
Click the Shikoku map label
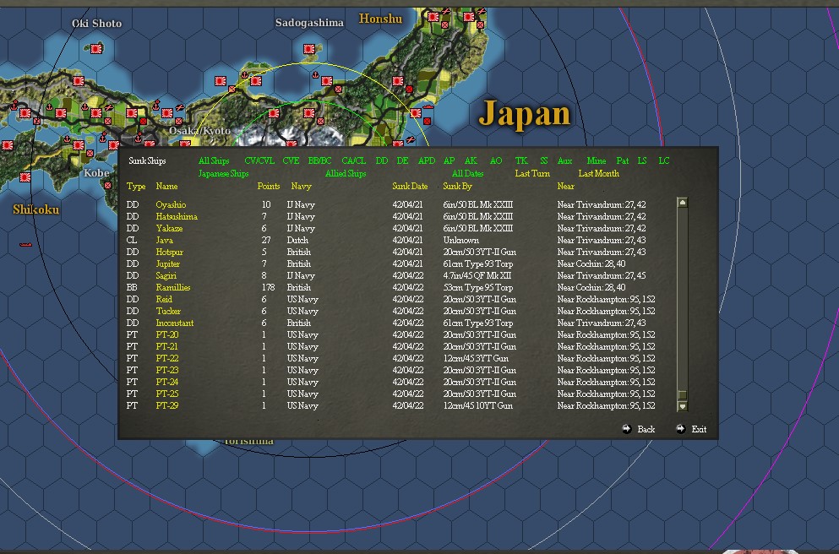[35, 209]
